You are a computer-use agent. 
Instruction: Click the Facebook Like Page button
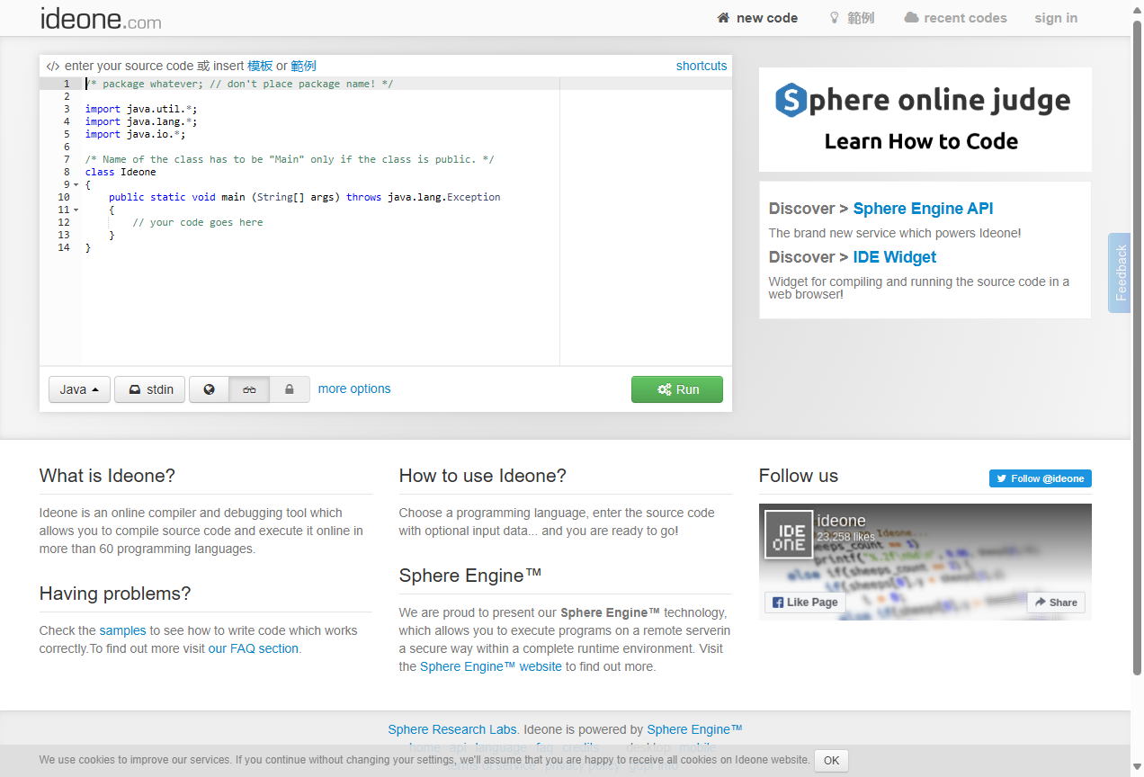point(805,602)
